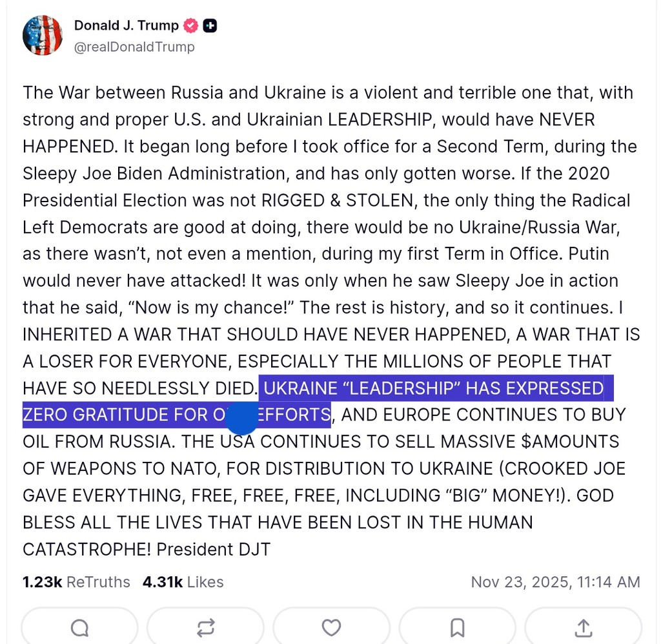
Task: View the 4.31k Likes list
Action: point(183,582)
